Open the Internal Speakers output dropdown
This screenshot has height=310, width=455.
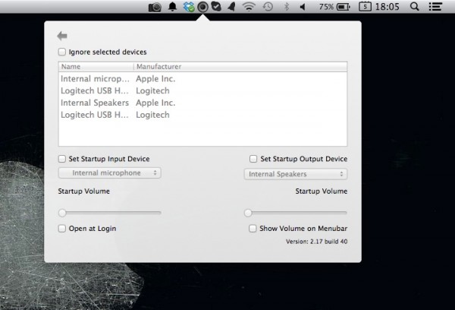click(296, 174)
